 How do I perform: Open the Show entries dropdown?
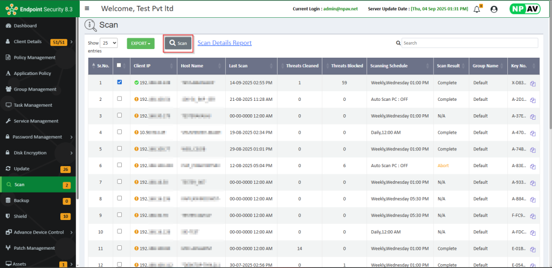(x=109, y=43)
